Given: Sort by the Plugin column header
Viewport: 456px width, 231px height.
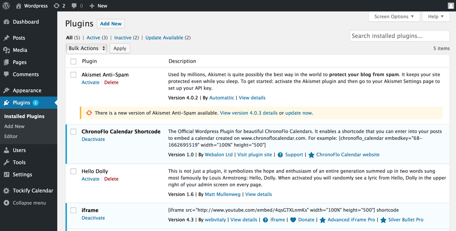Looking at the screenshot, I should tap(89, 62).
